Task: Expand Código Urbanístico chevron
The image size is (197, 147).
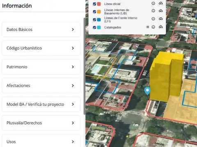Action: tap(73, 48)
